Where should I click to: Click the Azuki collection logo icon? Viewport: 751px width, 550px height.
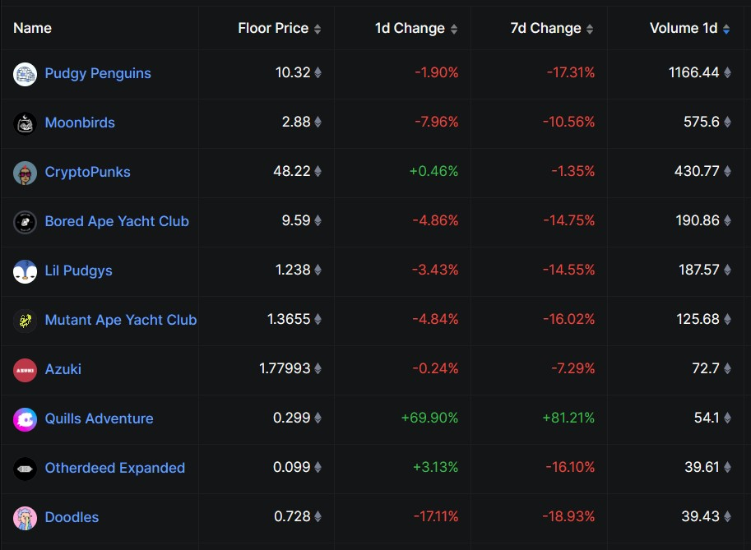[25, 369]
